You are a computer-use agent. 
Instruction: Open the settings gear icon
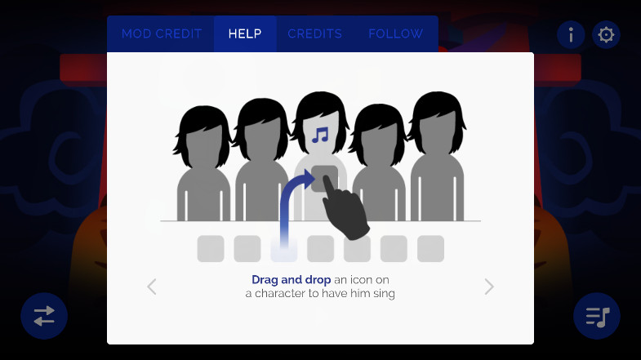(x=606, y=35)
